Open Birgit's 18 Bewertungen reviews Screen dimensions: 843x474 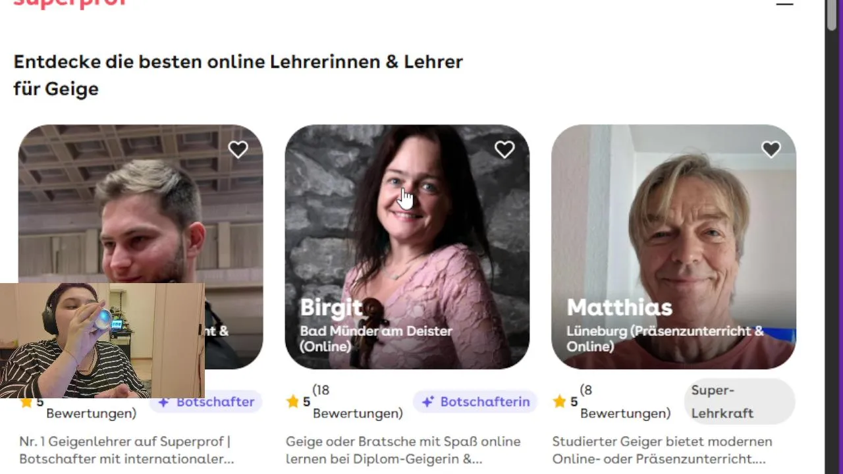click(x=358, y=402)
